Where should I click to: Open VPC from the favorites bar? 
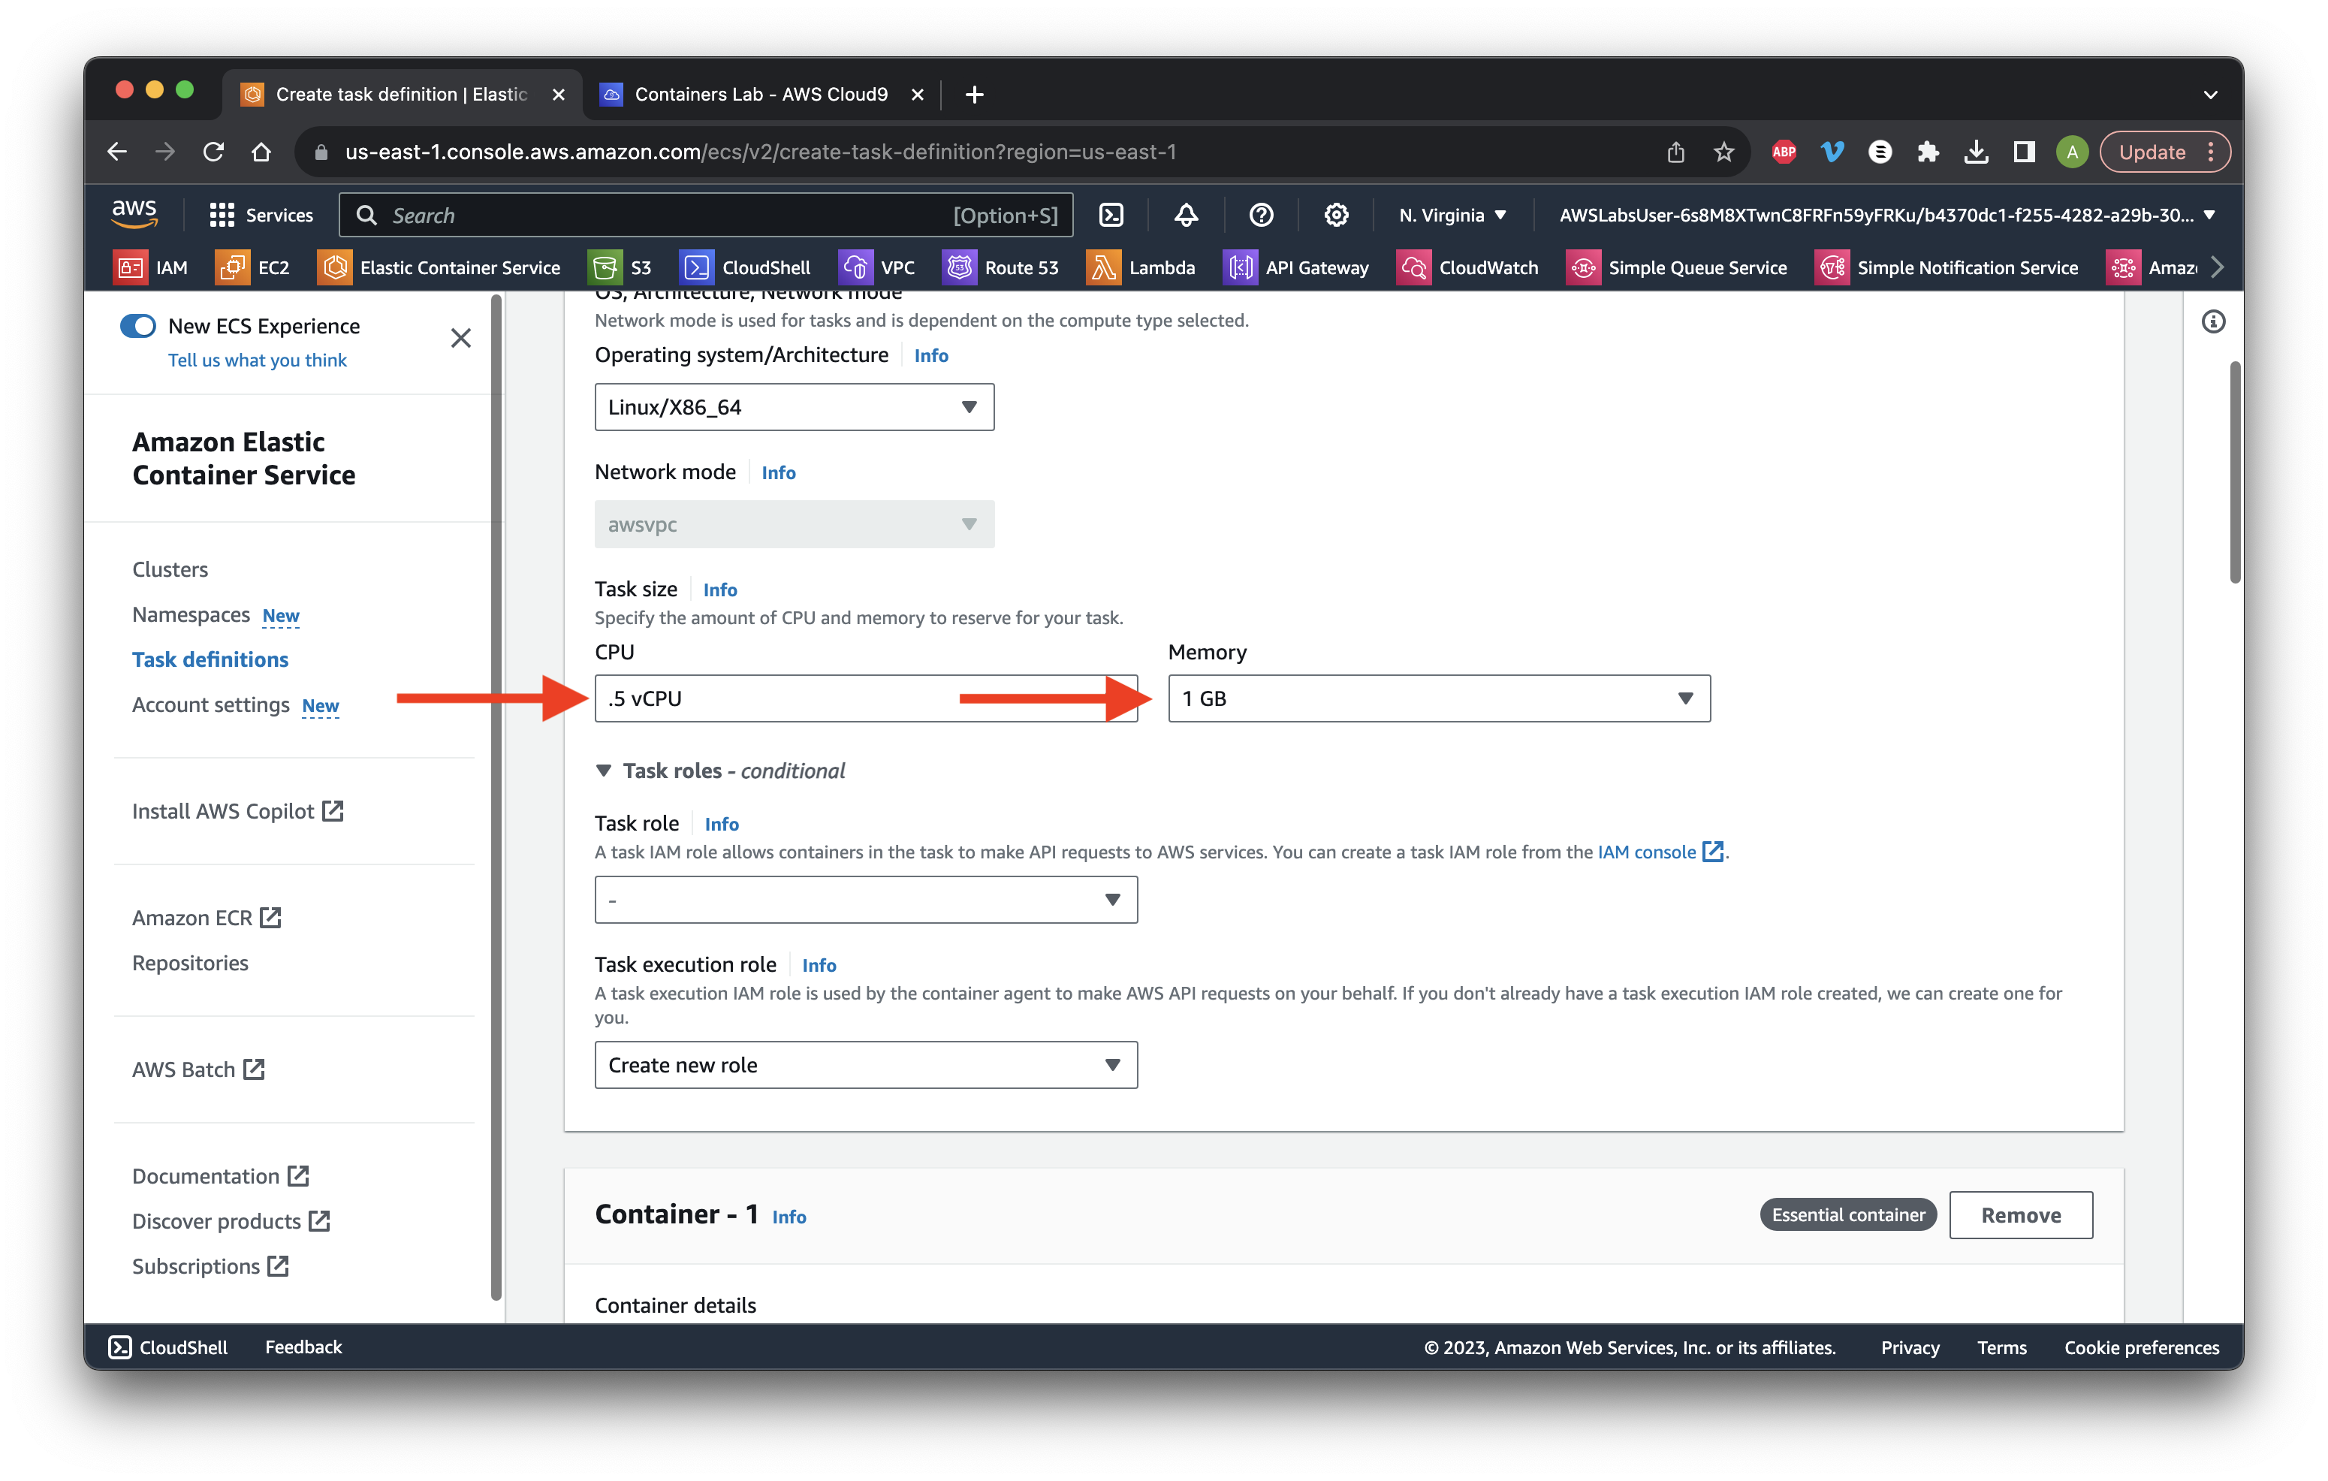pos(877,268)
